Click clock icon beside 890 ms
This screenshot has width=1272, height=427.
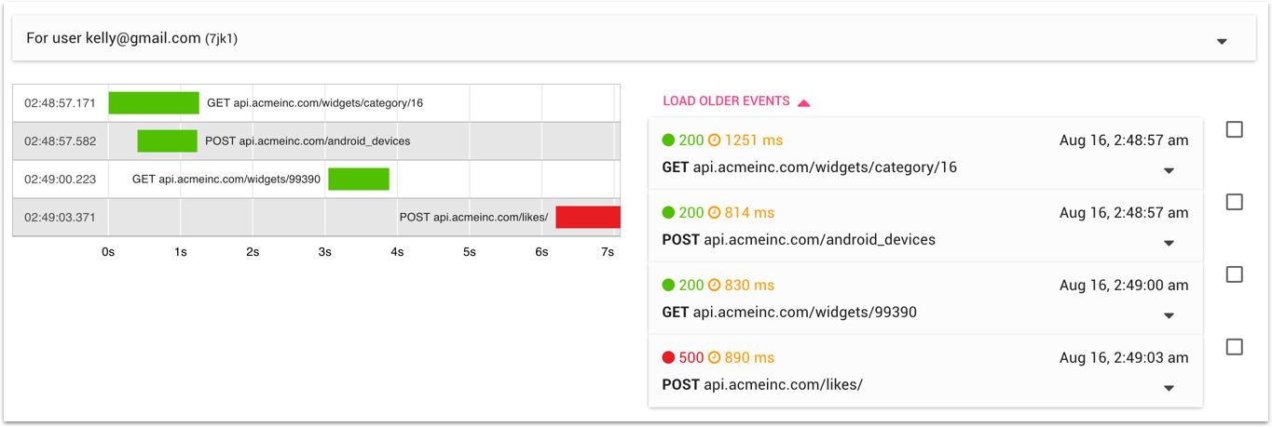(x=715, y=358)
